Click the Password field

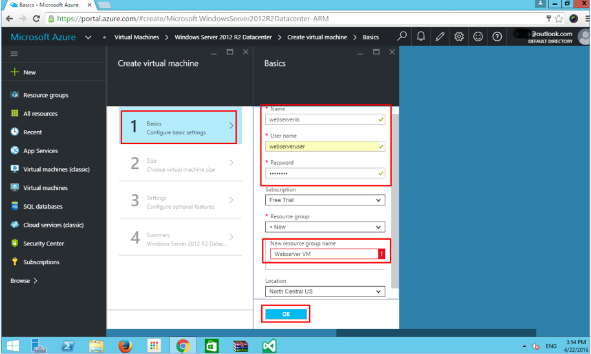(x=325, y=173)
